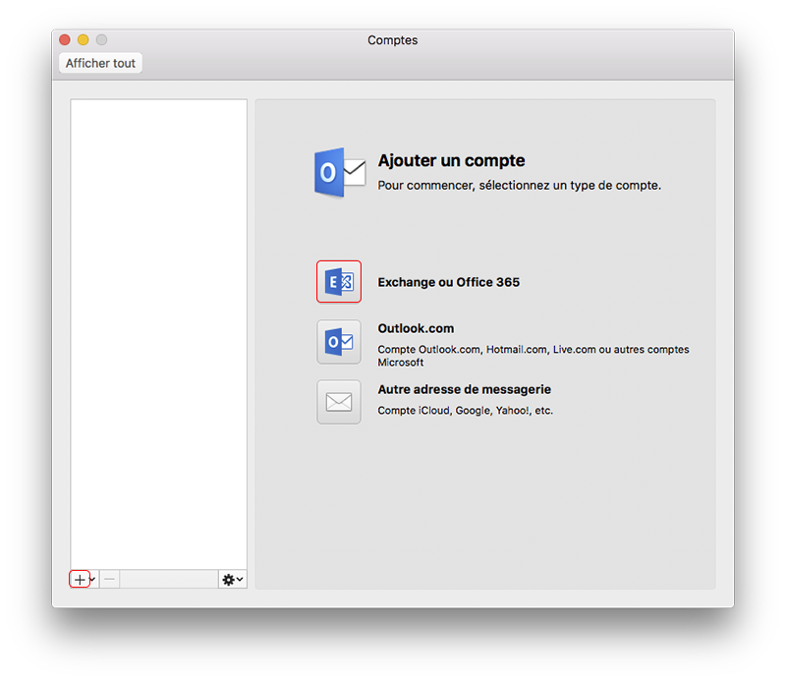Open the gear actions icon
The width and height of the screenshot is (786, 682).
tap(228, 580)
